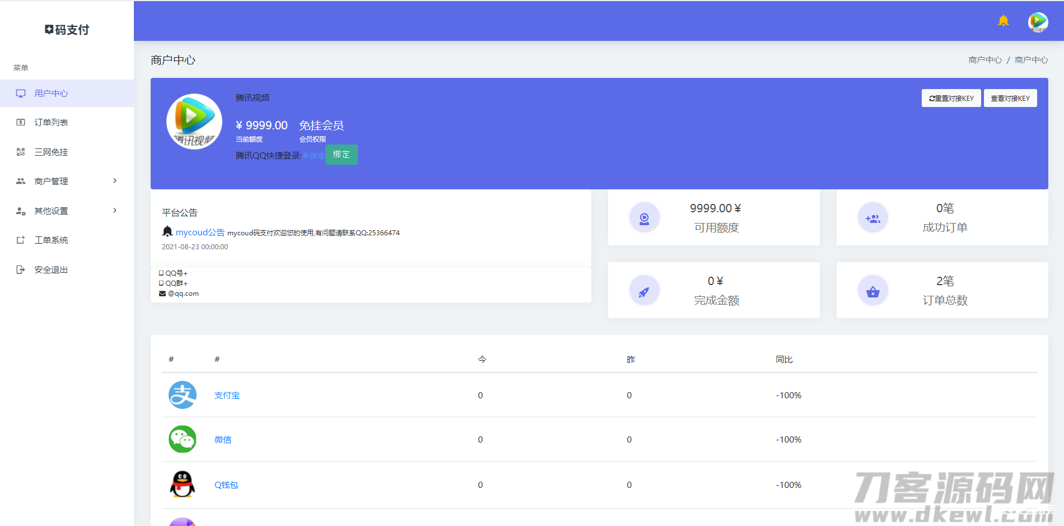Click the 平台公告 heading
This screenshot has width=1064, height=526.
[180, 213]
